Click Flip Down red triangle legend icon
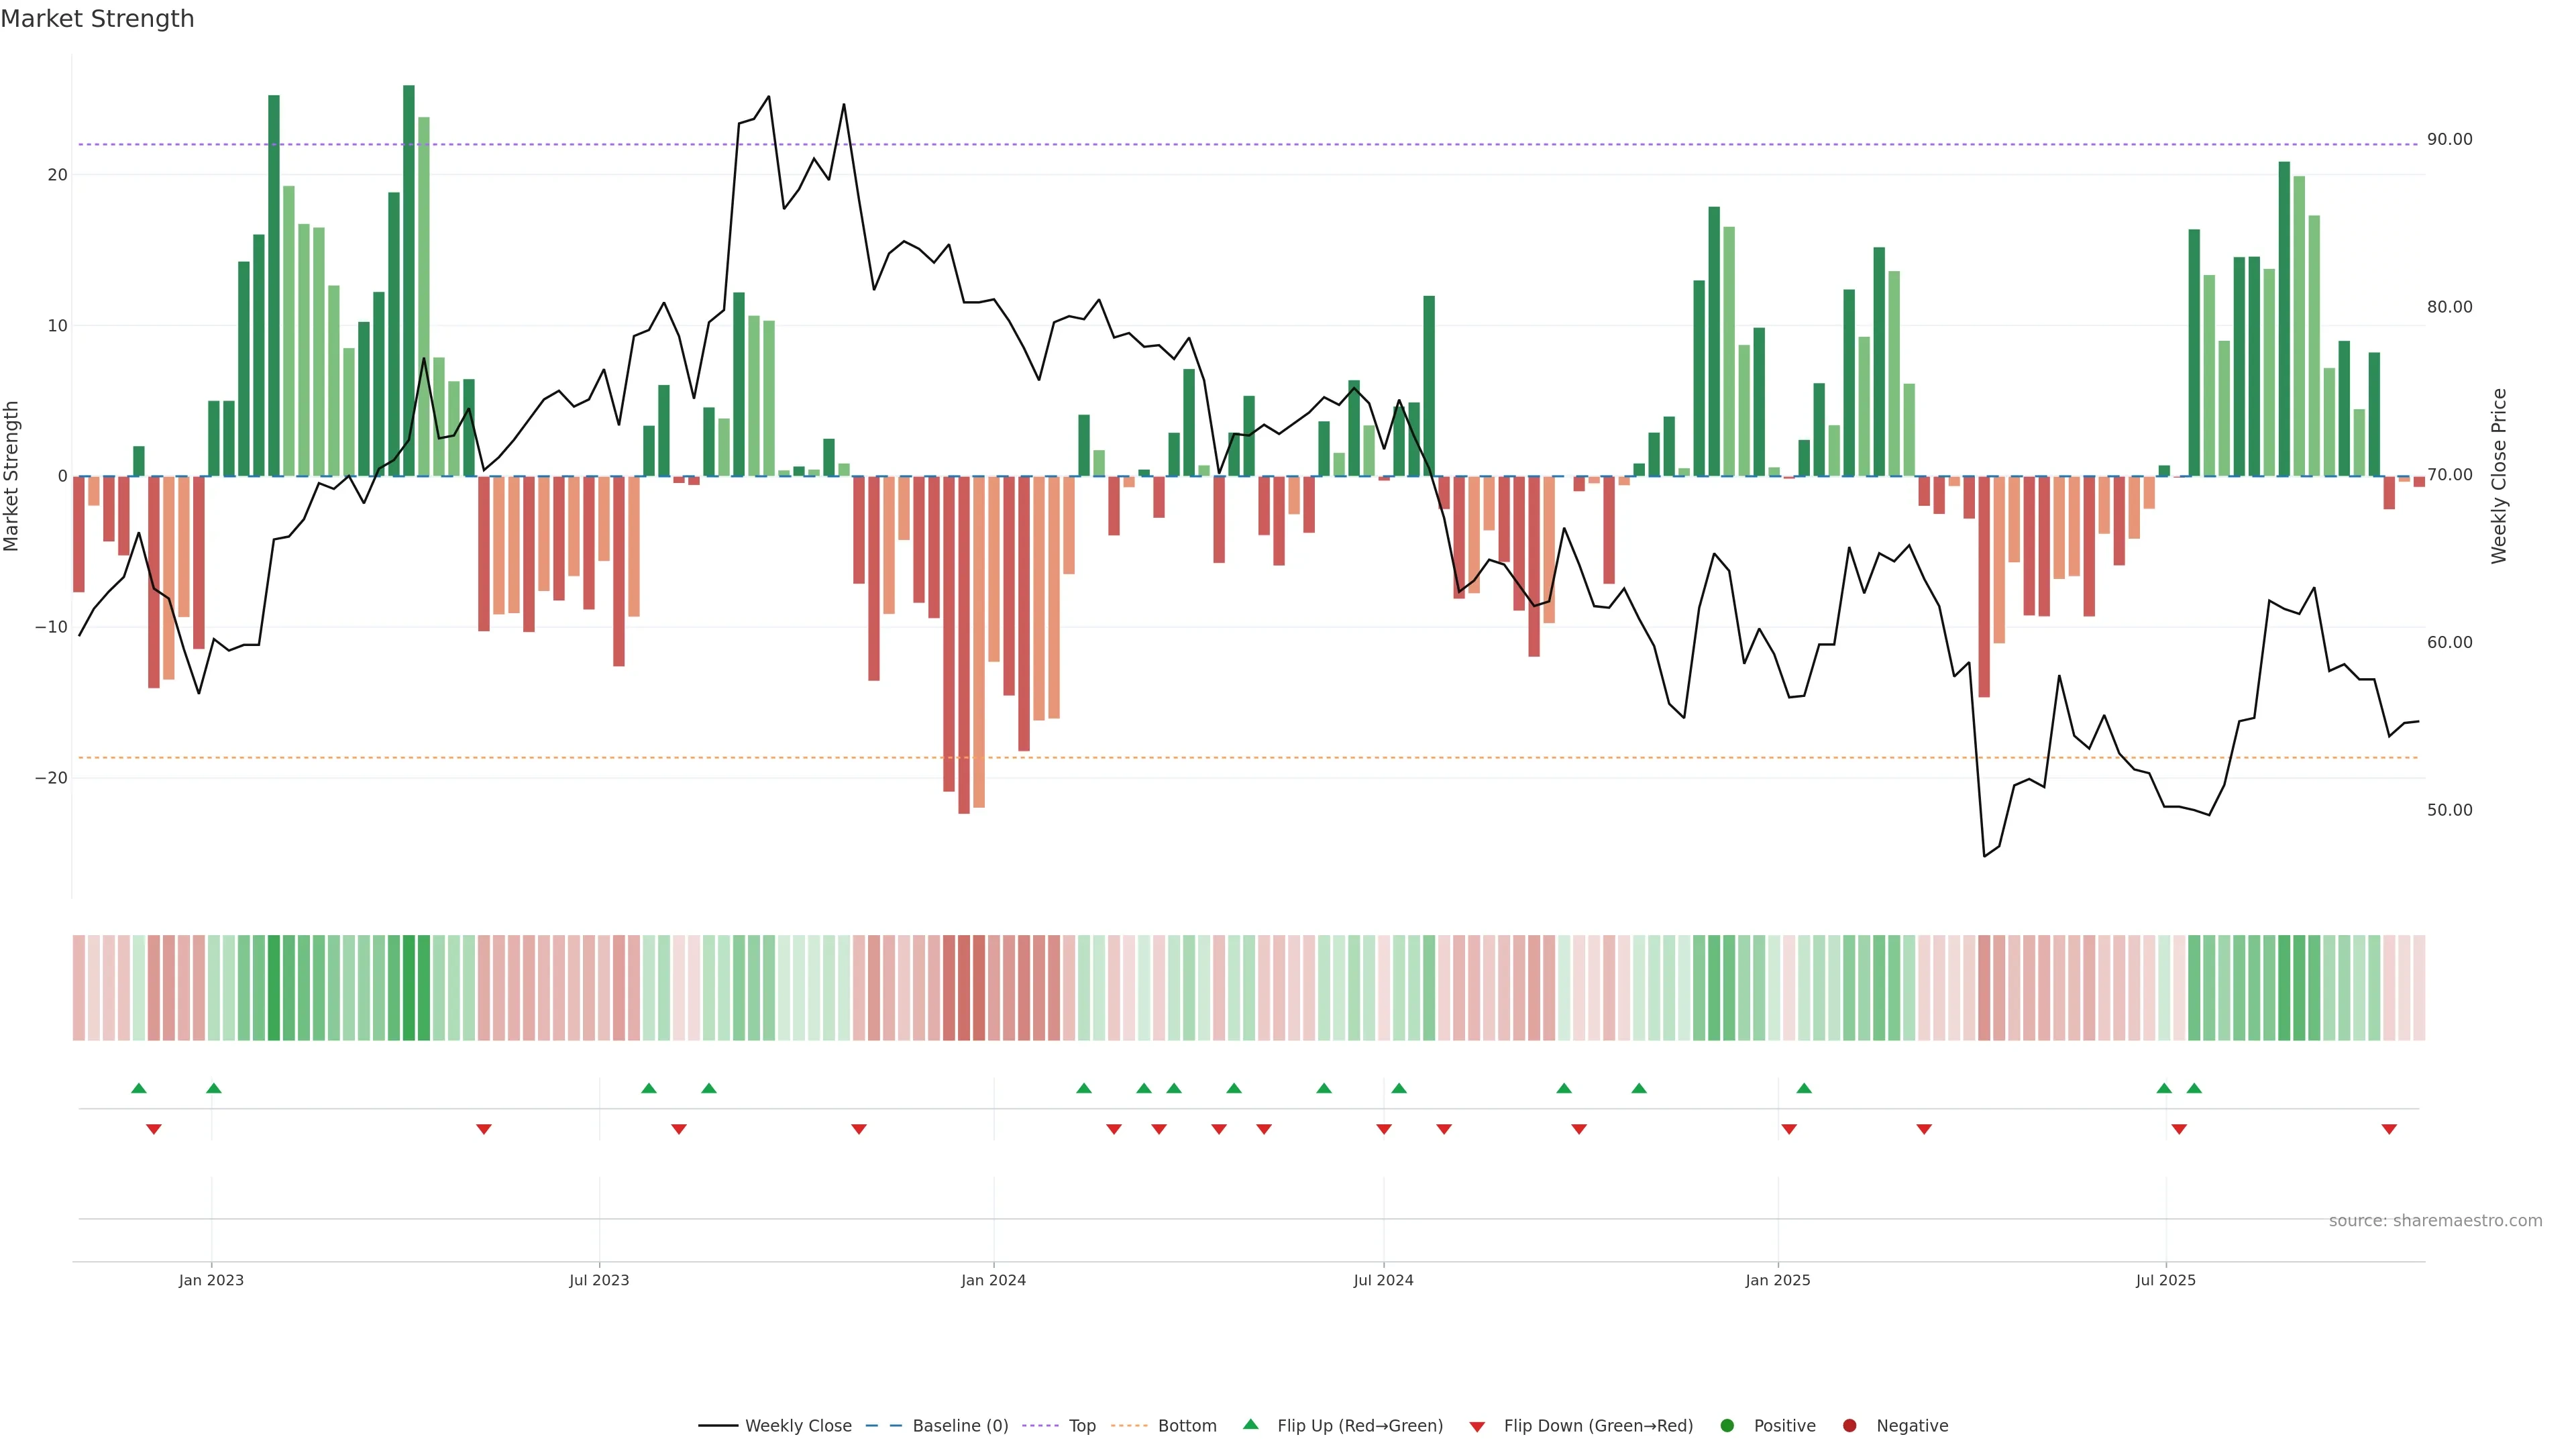Image resolution: width=2576 pixels, height=1449 pixels. pyautogui.click(x=1477, y=1426)
